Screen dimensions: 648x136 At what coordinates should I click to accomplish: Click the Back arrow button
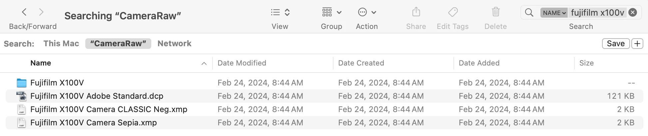point(24,12)
